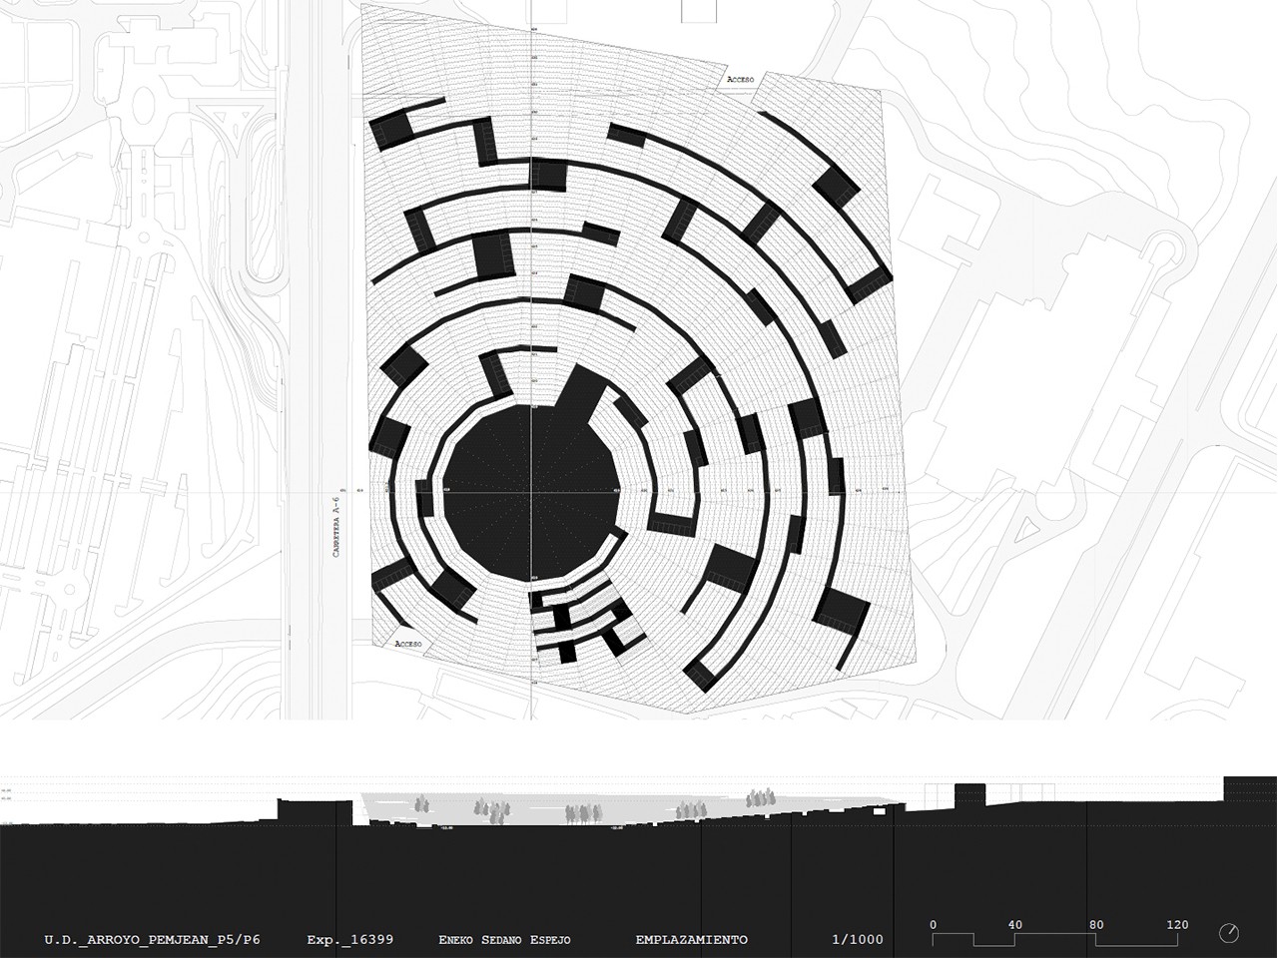
Task: Click the '0' mark on the scale bar
Action: pyautogui.click(x=934, y=925)
